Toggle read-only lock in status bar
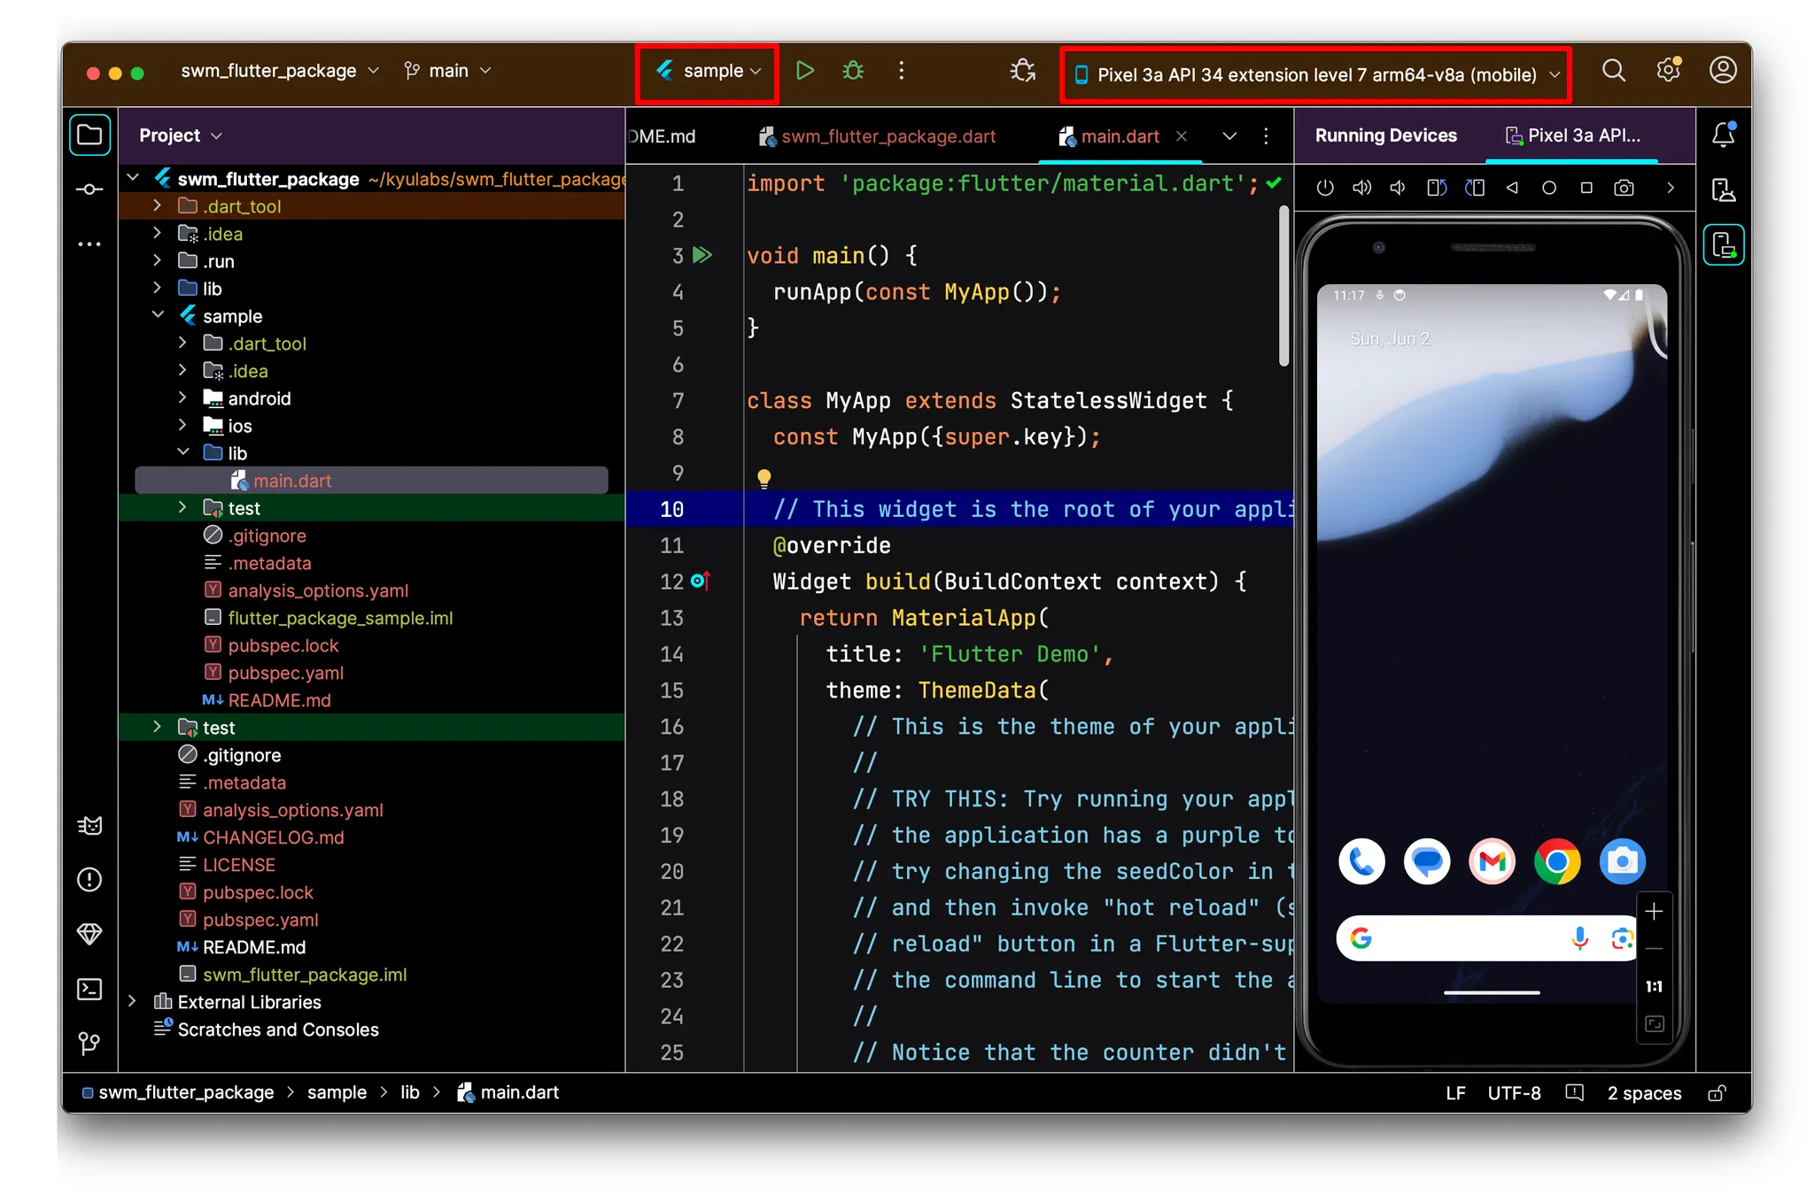1814x1195 pixels. point(1717,1093)
